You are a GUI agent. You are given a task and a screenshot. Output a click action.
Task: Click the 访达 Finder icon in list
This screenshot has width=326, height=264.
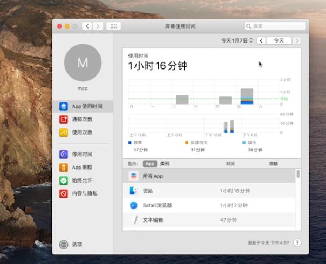coord(133,191)
